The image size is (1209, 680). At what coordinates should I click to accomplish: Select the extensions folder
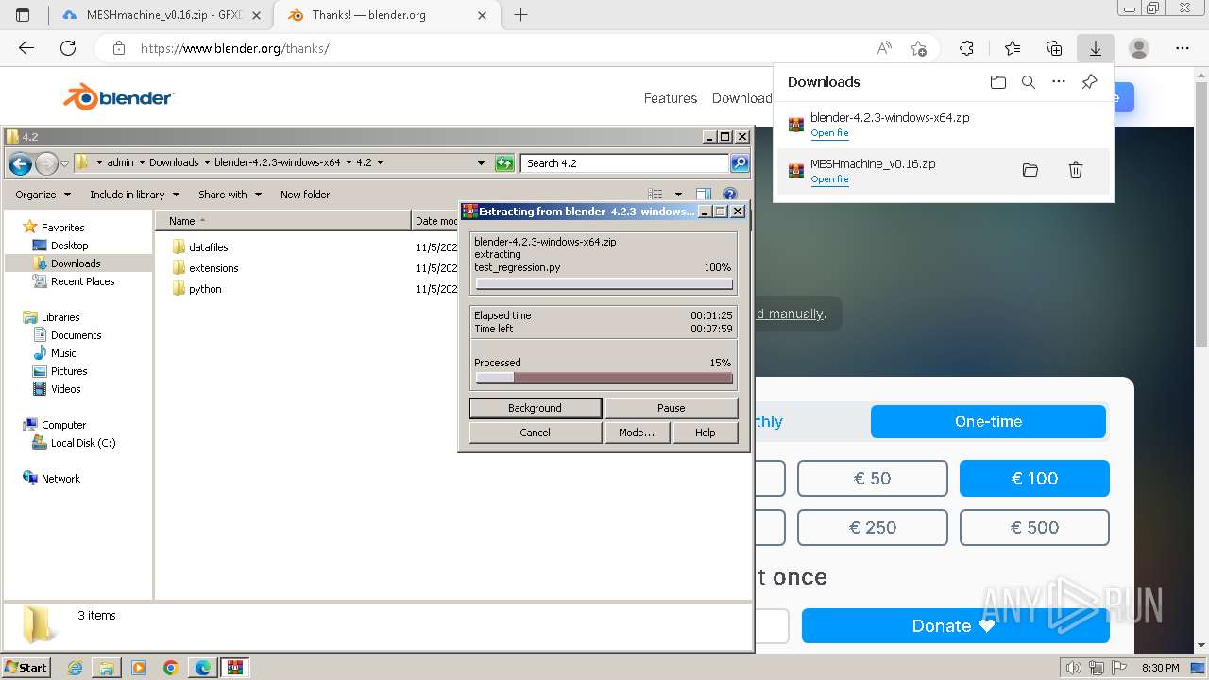tap(213, 268)
